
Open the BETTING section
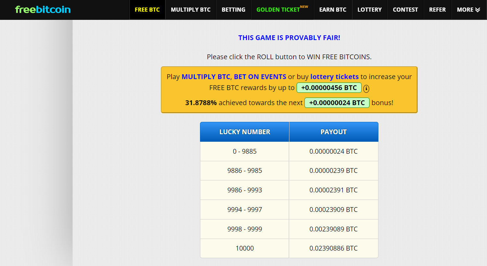[x=234, y=10]
